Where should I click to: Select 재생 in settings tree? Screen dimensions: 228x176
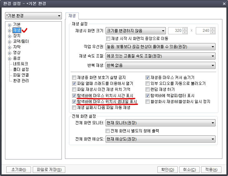17,30
